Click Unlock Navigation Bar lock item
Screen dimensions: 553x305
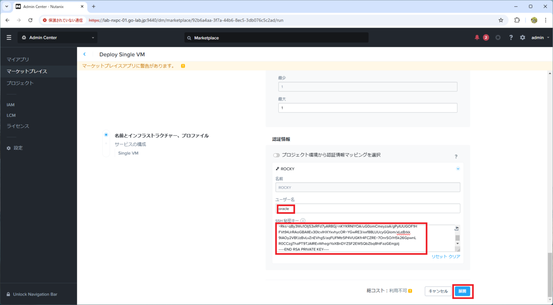click(31, 294)
